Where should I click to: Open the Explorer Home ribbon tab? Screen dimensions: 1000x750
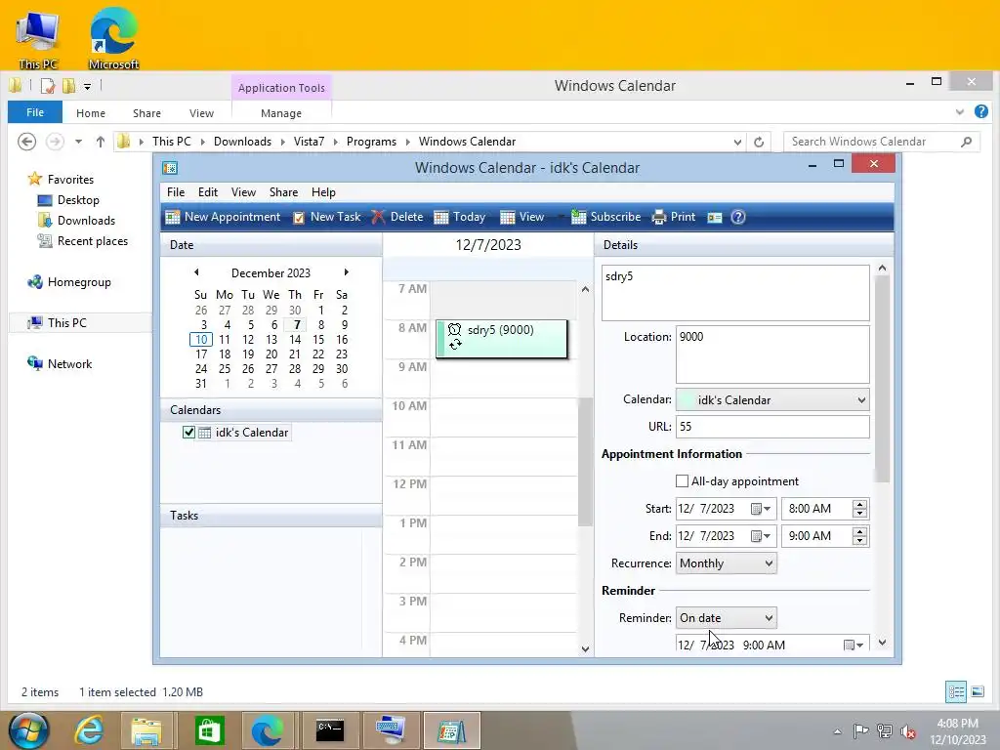[x=91, y=113]
